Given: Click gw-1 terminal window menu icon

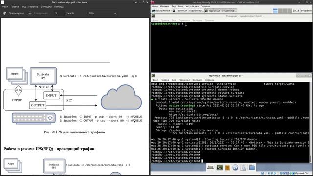Looking at the screenshot, I should (x=153, y=76).
